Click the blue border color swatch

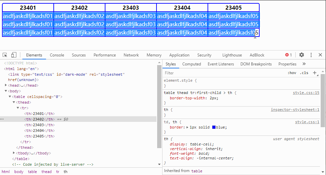point(214,127)
